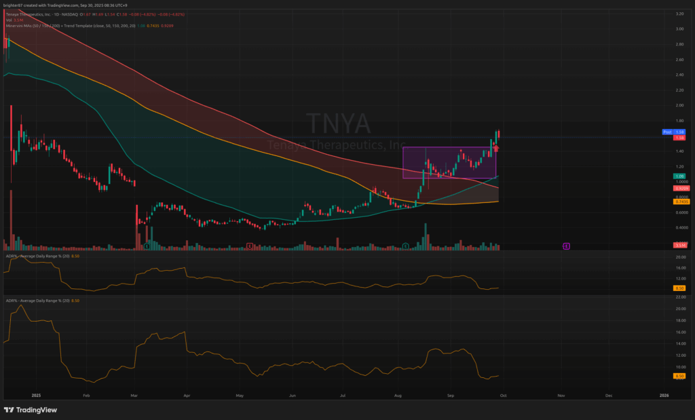
Task: Click the 3.20 price scale value
Action: (x=679, y=14)
